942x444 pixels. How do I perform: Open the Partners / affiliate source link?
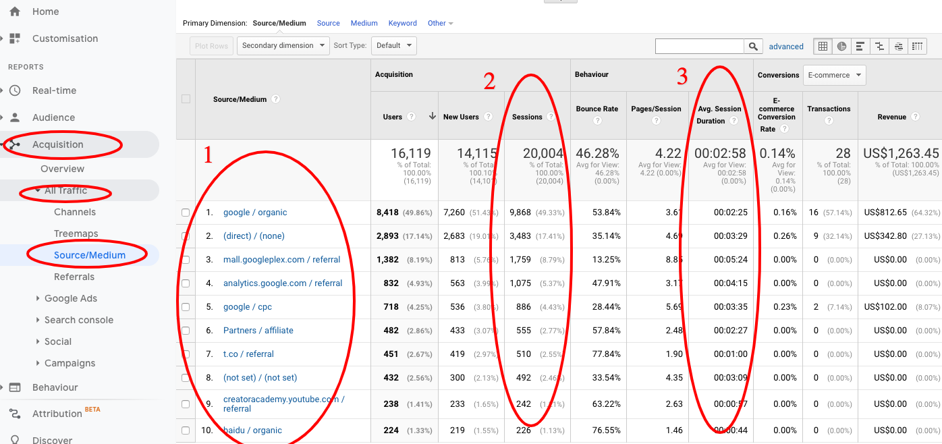click(x=258, y=331)
